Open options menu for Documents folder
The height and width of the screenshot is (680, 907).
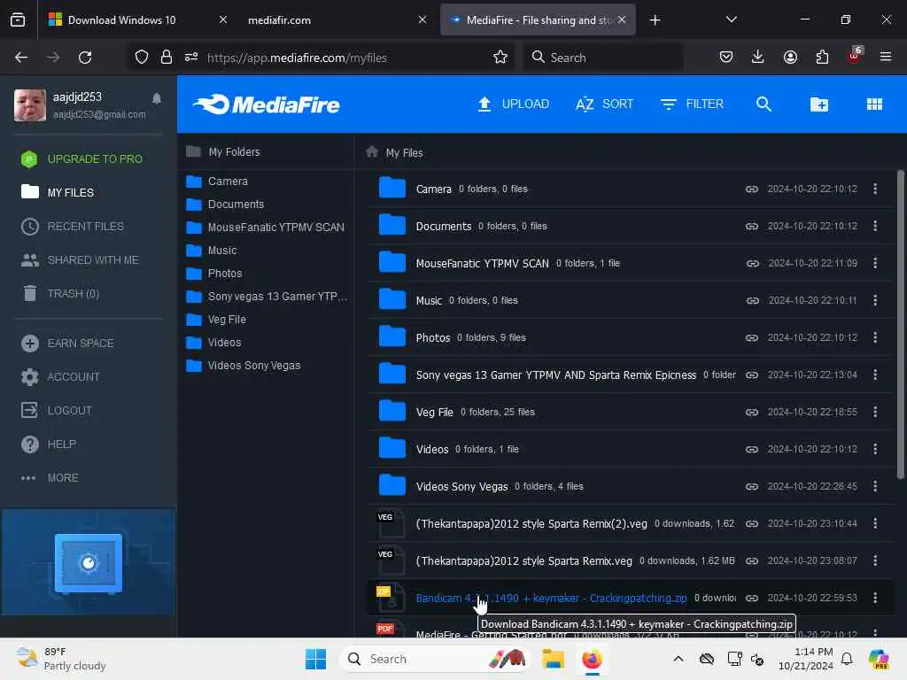[x=874, y=226]
